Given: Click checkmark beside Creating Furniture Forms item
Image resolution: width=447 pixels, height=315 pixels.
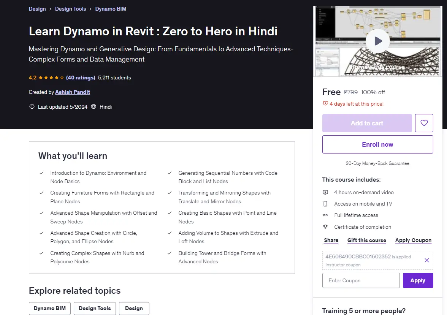Looking at the screenshot, I should coord(41,193).
